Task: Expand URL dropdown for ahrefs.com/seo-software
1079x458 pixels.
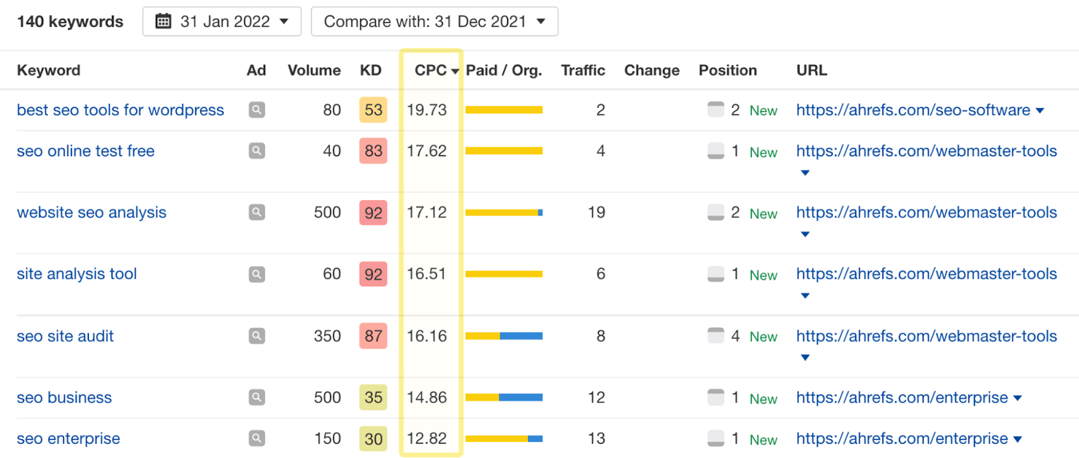Action: coord(1040,110)
